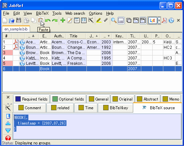
Task: Go to previous entry with up arrow
Action: coord(8,123)
